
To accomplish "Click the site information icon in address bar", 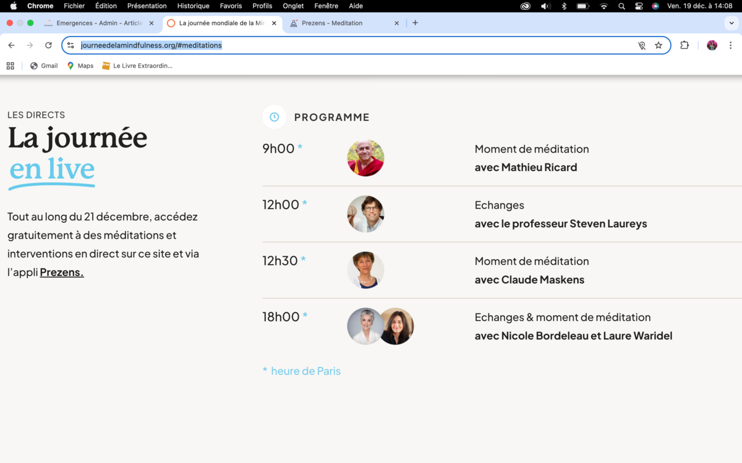I will coord(70,45).
